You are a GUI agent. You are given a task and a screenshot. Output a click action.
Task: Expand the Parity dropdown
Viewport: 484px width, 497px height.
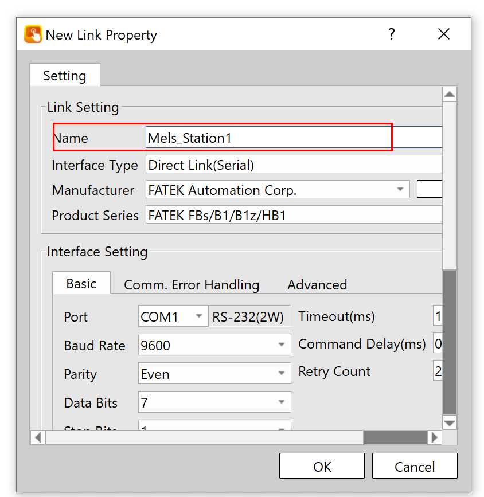tap(281, 374)
